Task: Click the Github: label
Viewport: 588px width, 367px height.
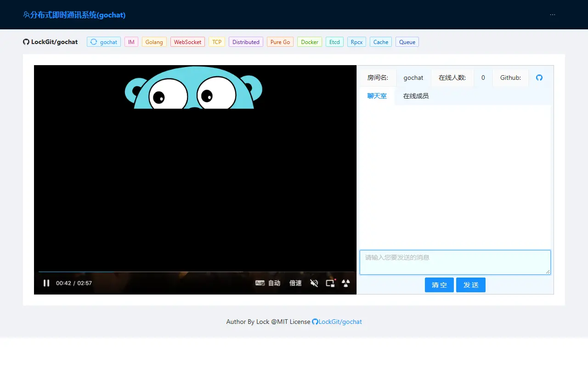Action: [x=511, y=78]
